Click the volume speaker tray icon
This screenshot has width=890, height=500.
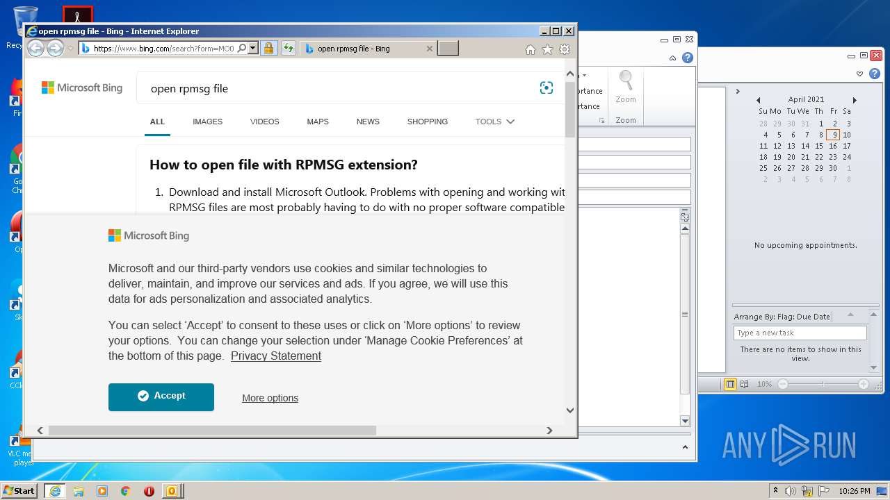[791, 491]
